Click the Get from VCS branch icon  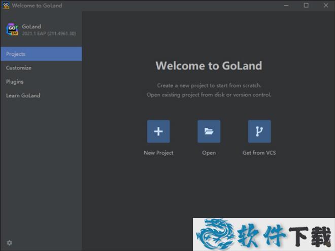pos(259,131)
